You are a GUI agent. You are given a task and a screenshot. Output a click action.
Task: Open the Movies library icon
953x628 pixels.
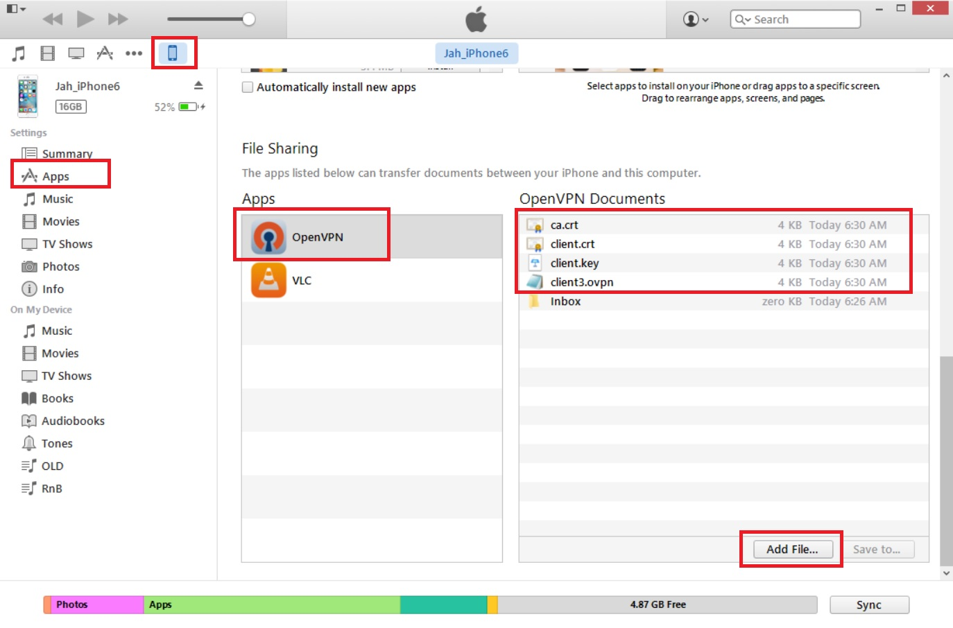[47, 53]
